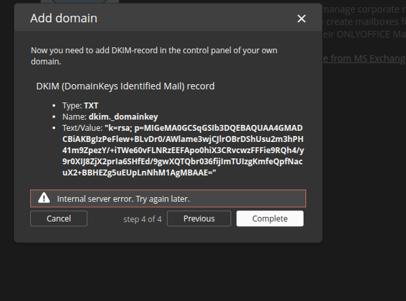Click the 'Name:' field label
406x301 pixels.
coord(74,116)
